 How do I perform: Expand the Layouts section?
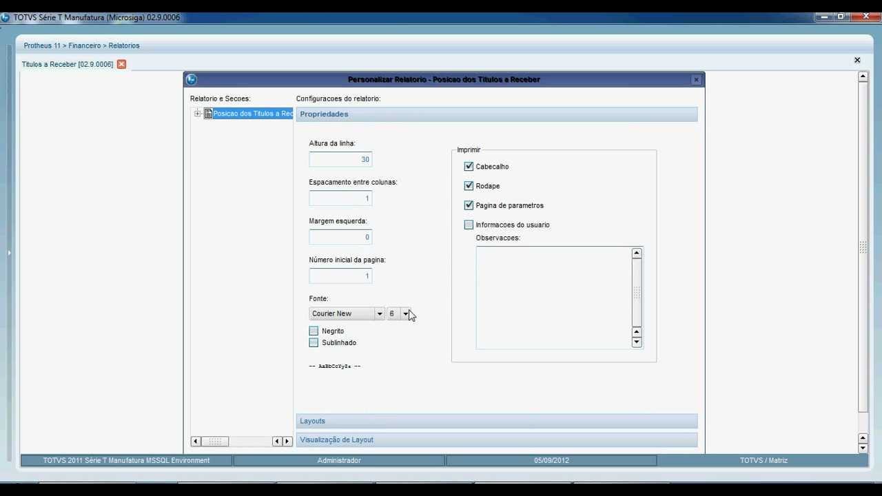(x=497, y=421)
